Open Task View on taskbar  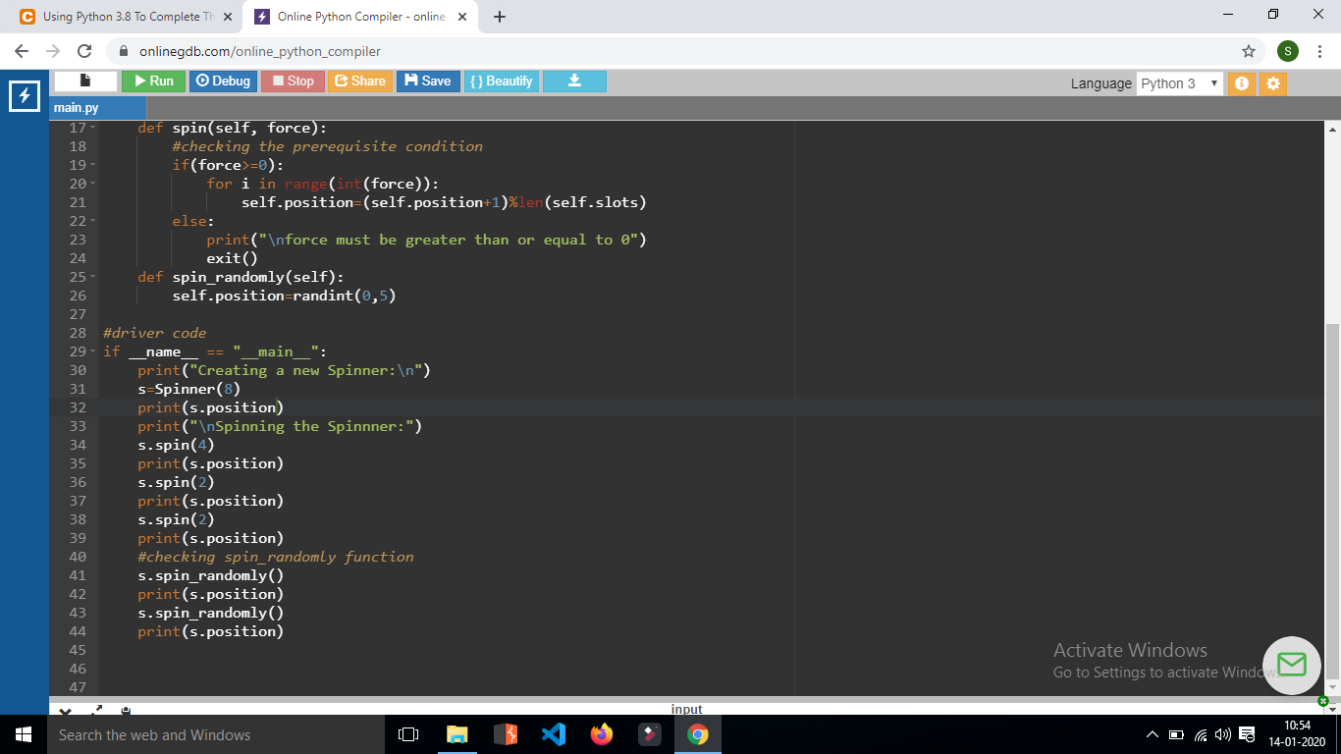409,734
